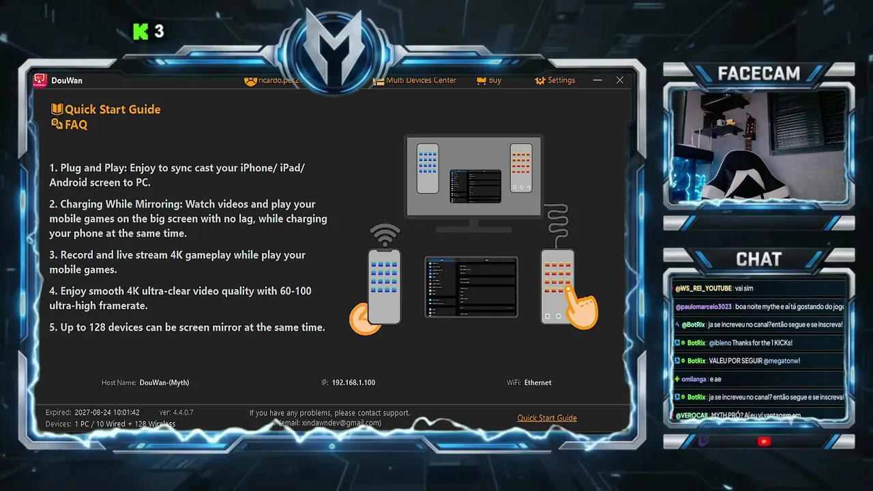Open the Buy menu item
Screen dimensions: 873x491
(495, 80)
